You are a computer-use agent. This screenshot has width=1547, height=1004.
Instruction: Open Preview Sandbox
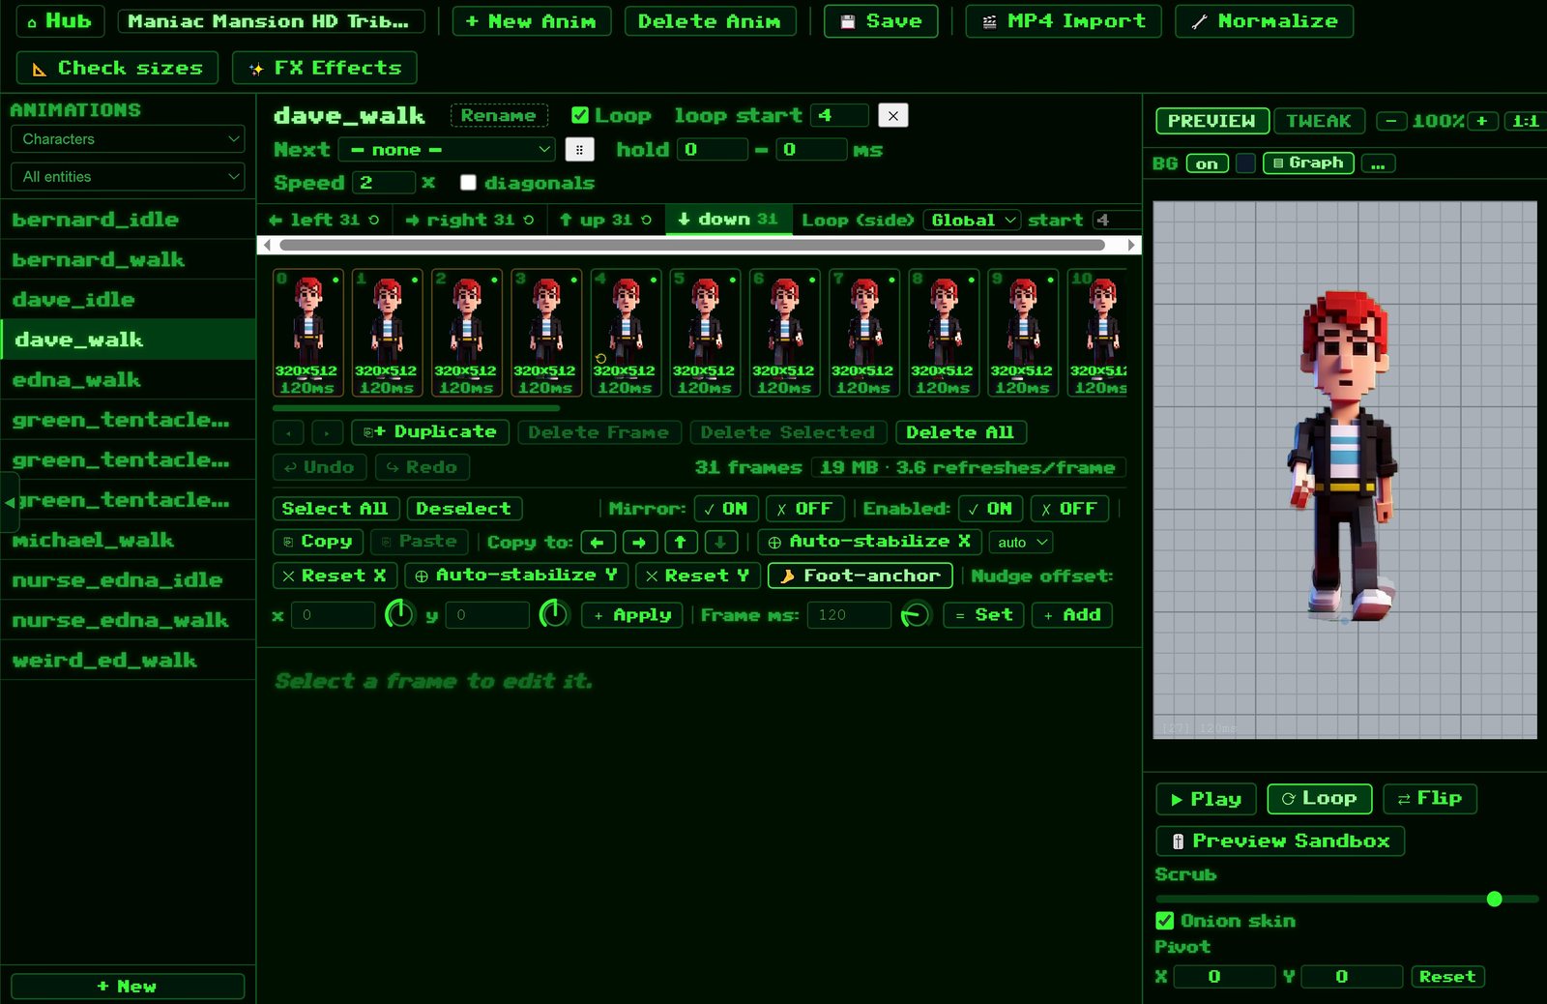1280,842
